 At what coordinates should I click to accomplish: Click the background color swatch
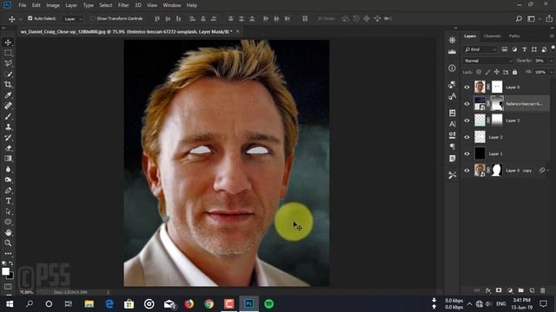11,276
